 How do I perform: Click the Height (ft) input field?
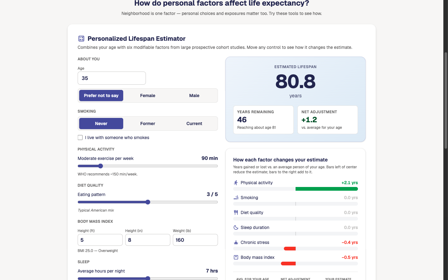[x=100, y=240]
